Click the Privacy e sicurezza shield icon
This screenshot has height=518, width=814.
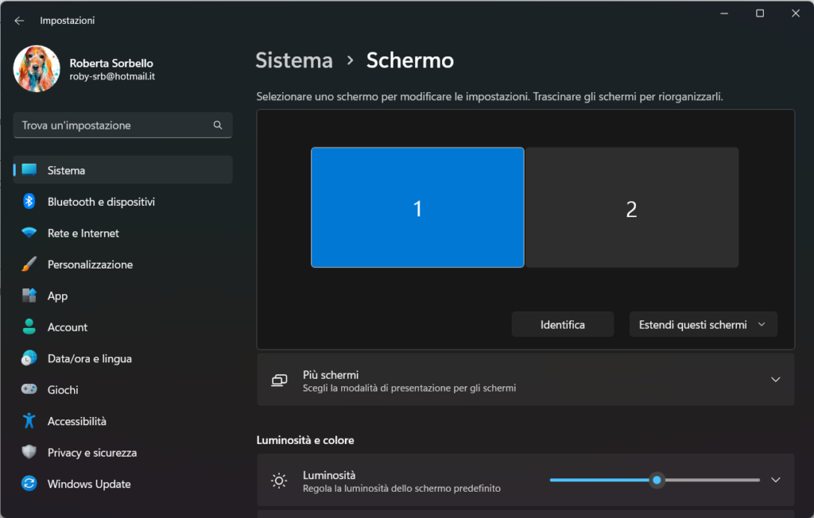[x=29, y=452]
